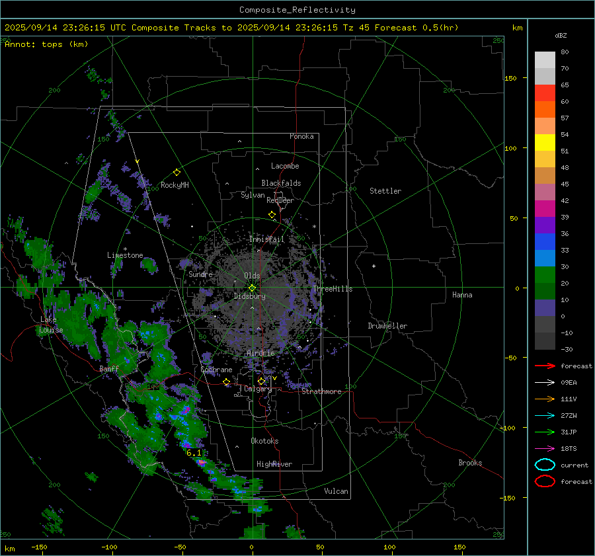Screen dimensions: 595x556
Task: Select the cyan 27ZW arrow legend icon
Action: (x=545, y=416)
